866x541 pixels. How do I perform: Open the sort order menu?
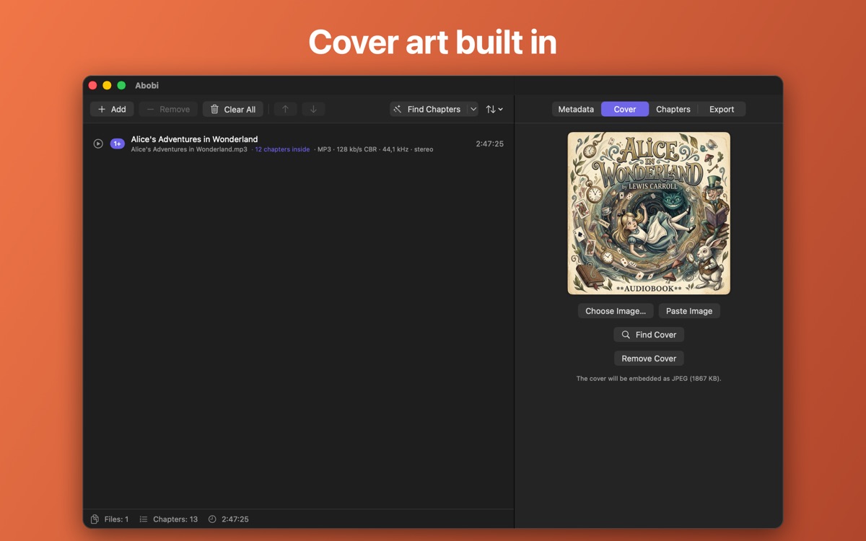[494, 109]
